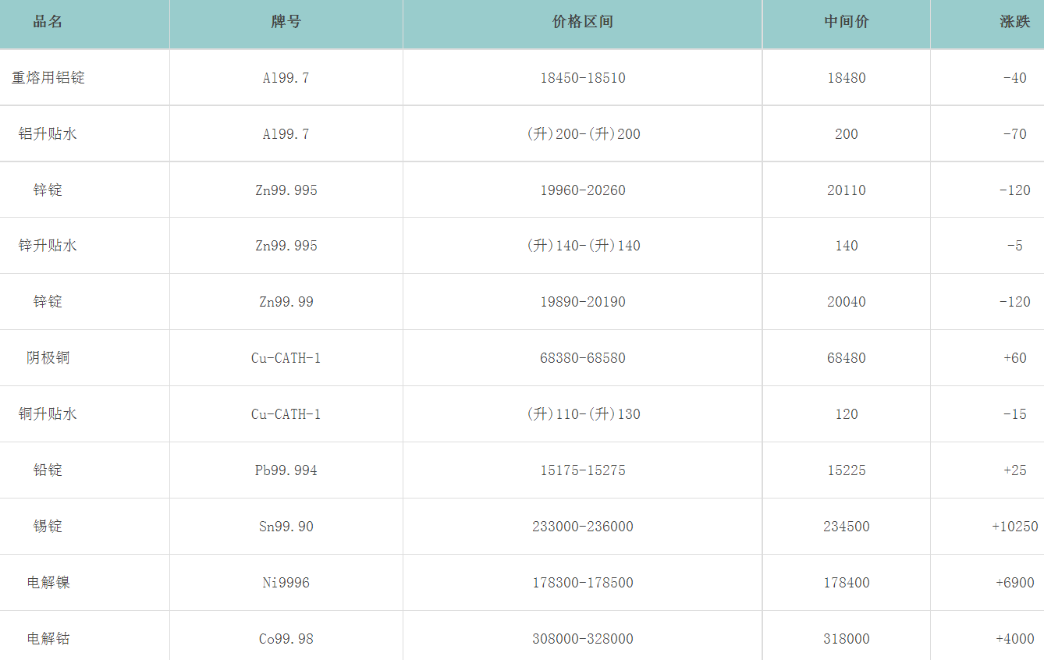Viewport: 1044px width, 660px height.
Task: Select the Ni9996 grade cell
Action: click(x=286, y=583)
